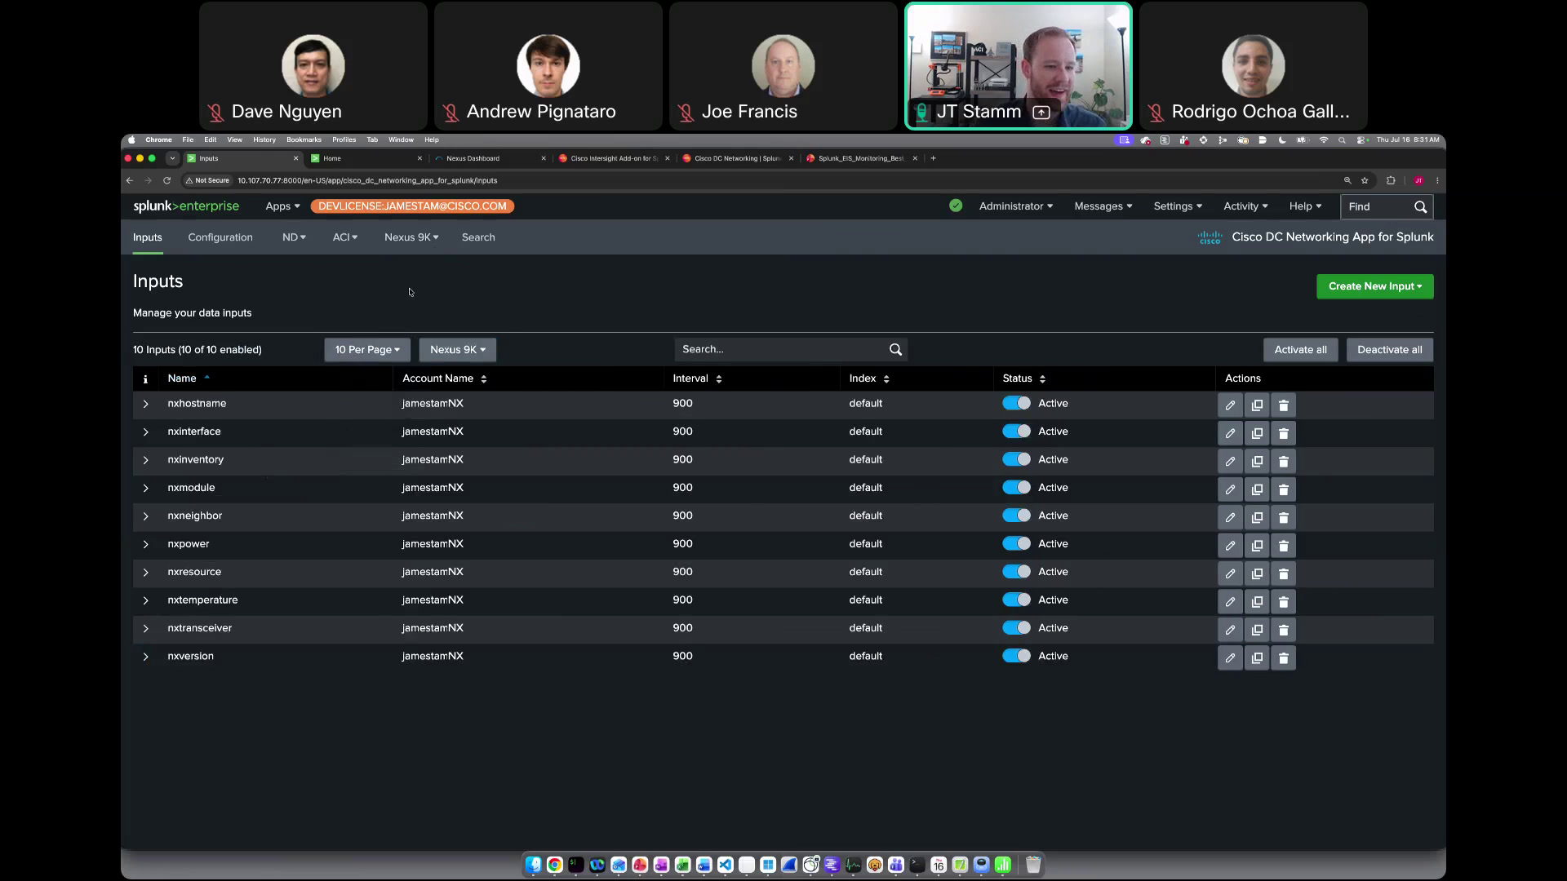This screenshot has width=1567, height=881.
Task: Expand the nxneighbor row chevron
Action: [145, 516]
